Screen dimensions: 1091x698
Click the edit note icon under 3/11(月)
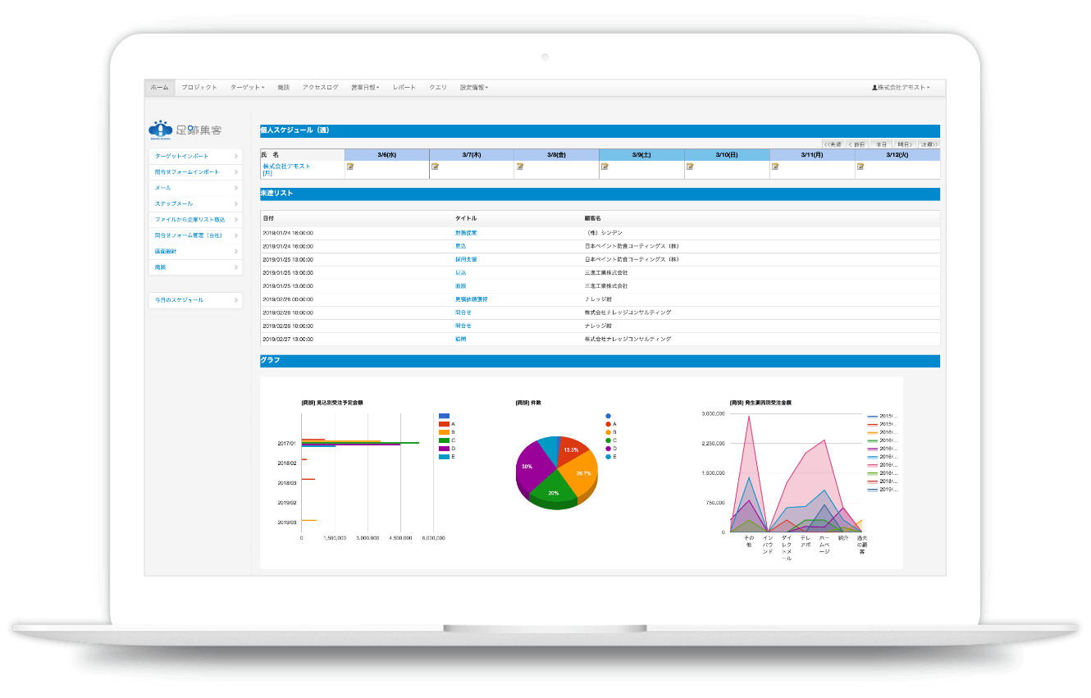coord(775,167)
